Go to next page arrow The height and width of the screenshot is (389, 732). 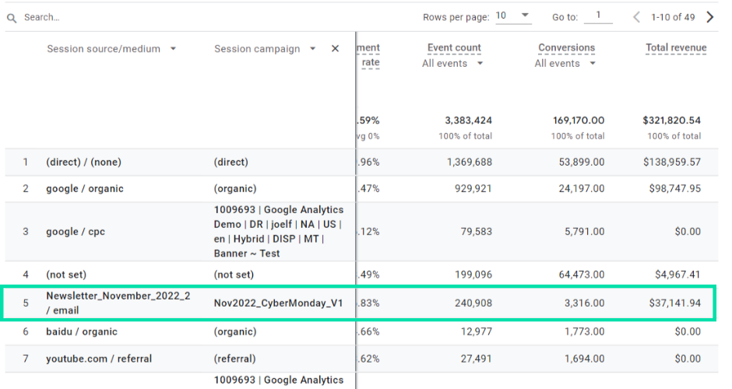pos(709,17)
